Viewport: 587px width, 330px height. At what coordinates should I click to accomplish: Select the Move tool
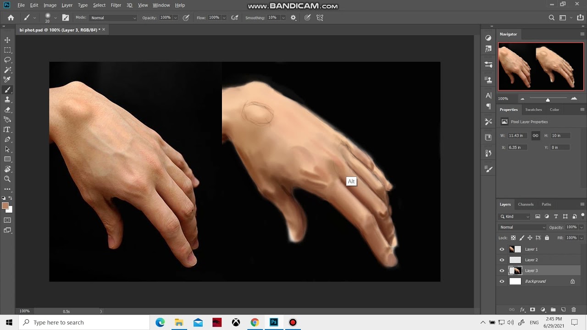click(x=7, y=40)
